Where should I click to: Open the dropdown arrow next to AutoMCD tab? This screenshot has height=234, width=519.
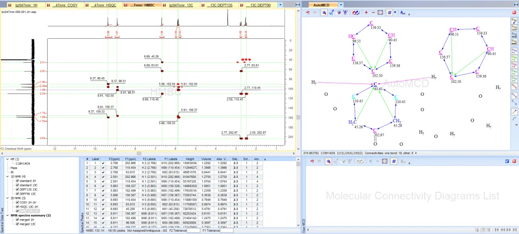point(341,5)
